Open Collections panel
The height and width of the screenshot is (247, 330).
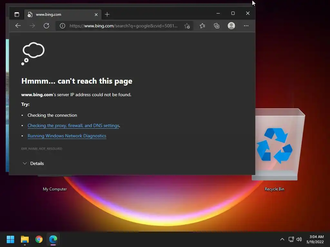tap(217, 26)
